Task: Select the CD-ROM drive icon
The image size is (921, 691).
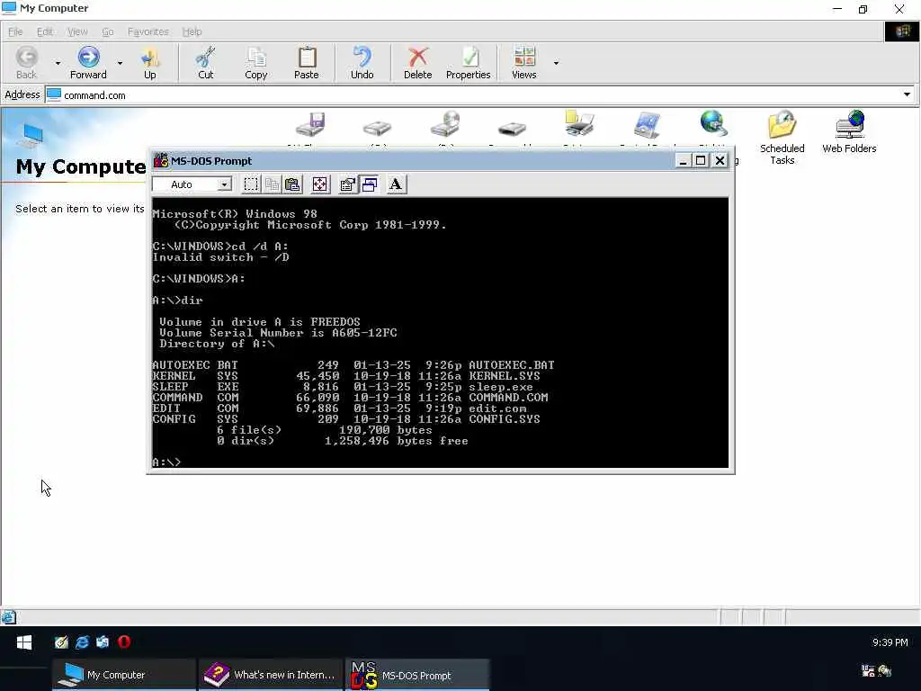Action: point(444,124)
